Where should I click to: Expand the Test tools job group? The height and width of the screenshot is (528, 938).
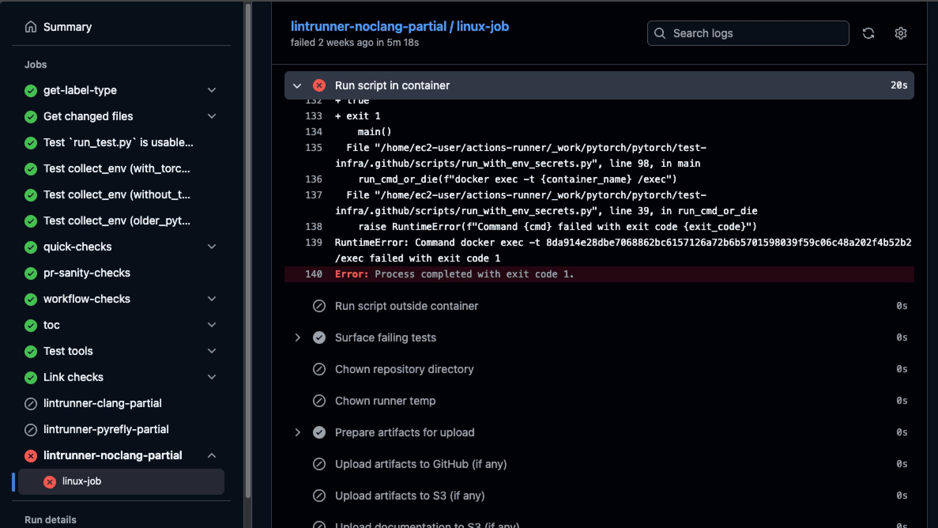pyautogui.click(x=212, y=351)
